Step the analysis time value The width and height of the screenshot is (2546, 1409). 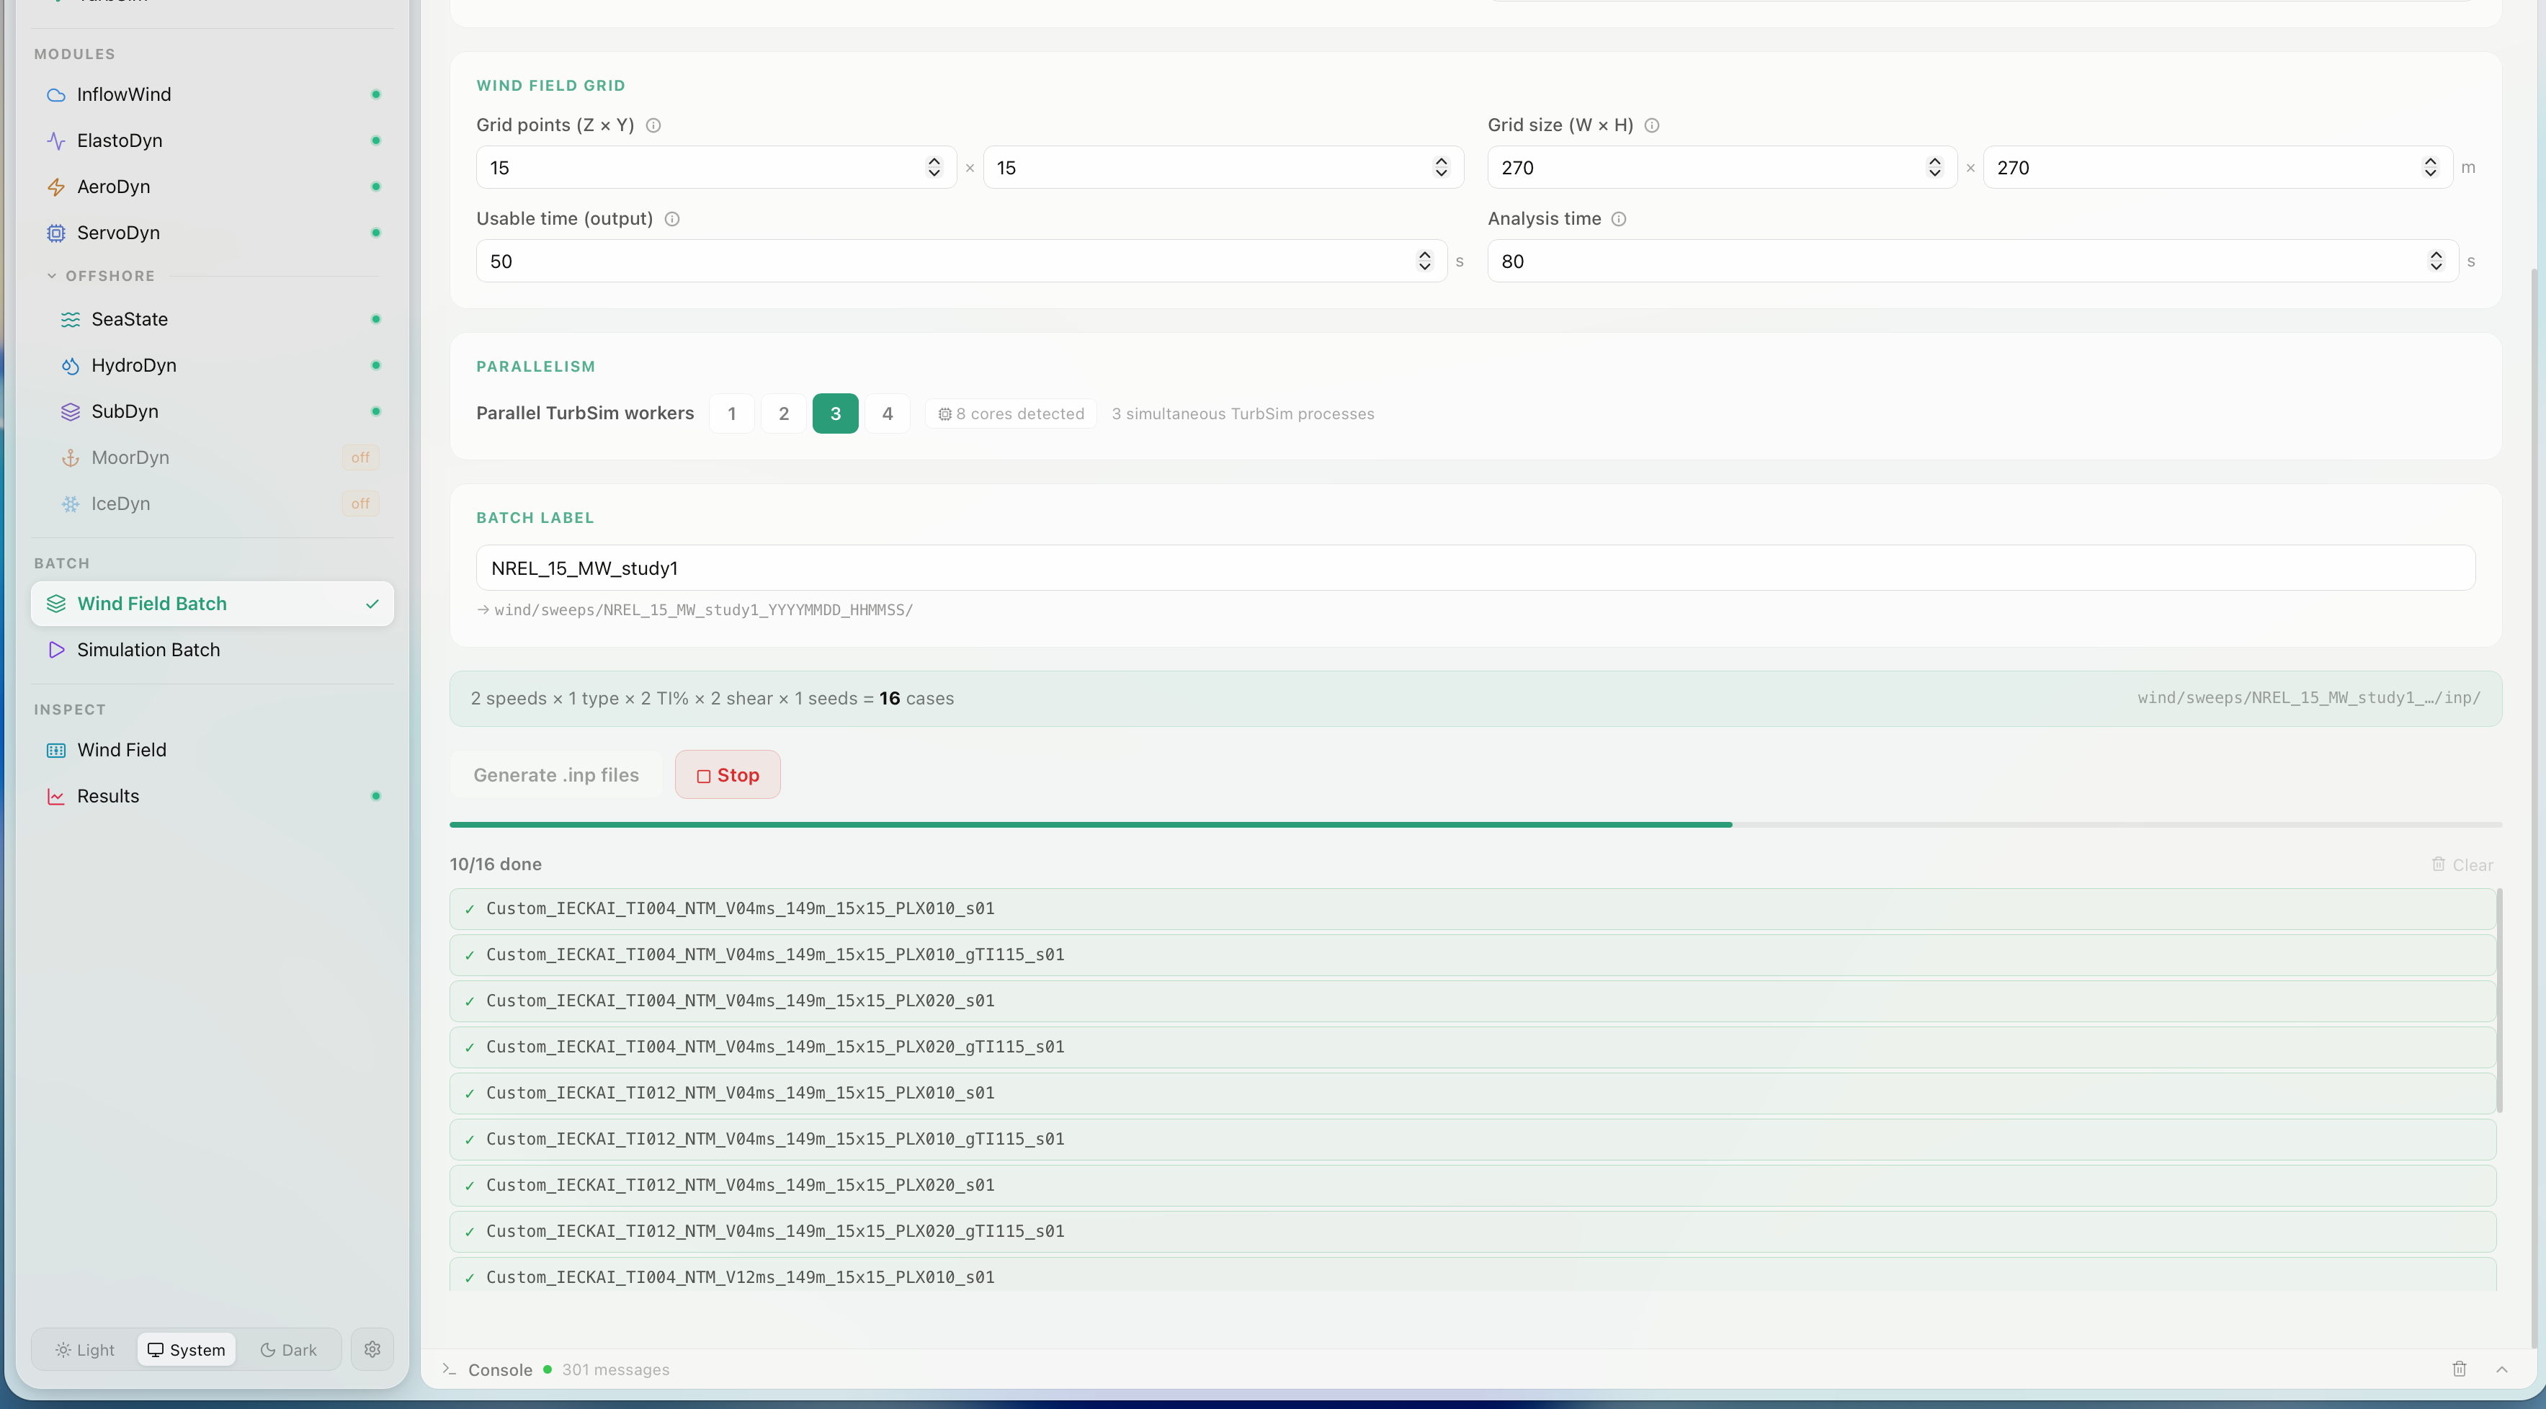click(2435, 261)
